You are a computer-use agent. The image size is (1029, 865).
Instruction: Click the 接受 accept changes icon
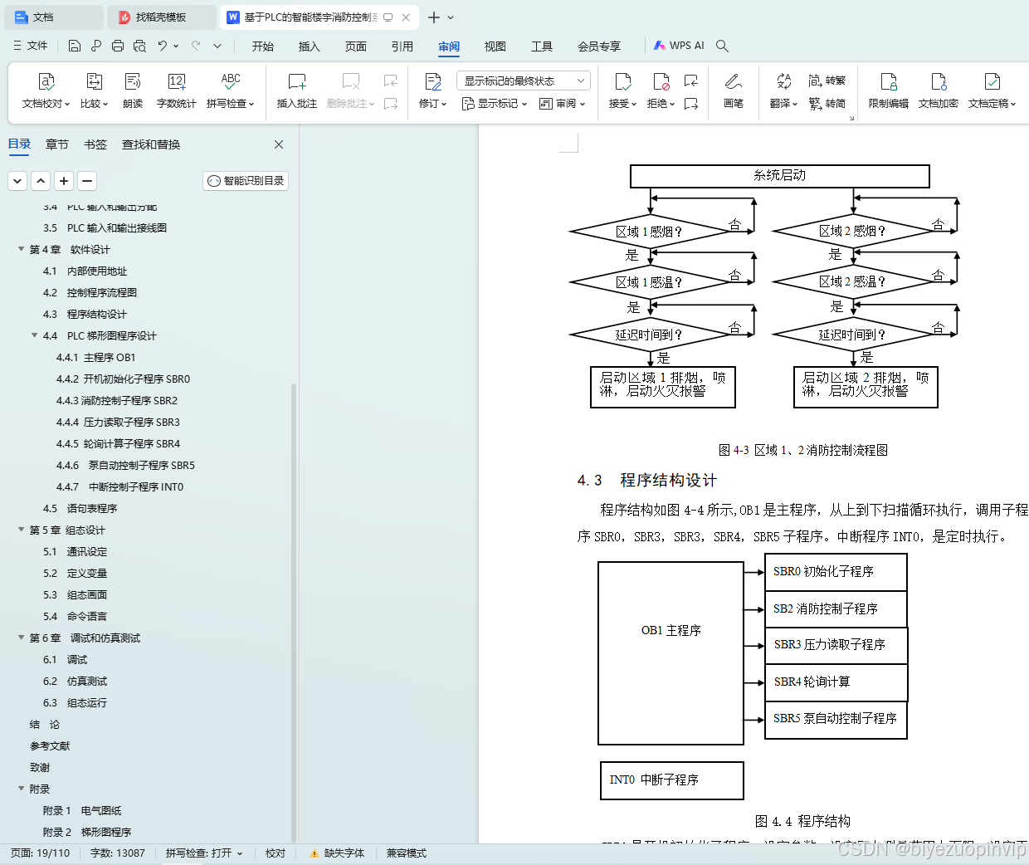(x=622, y=81)
